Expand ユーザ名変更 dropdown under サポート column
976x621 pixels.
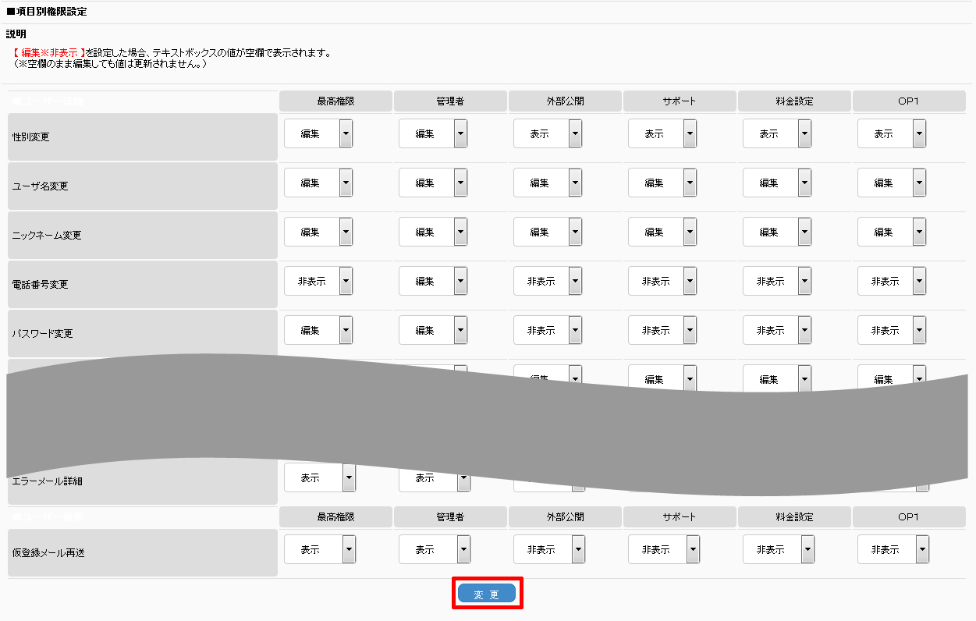(x=662, y=183)
